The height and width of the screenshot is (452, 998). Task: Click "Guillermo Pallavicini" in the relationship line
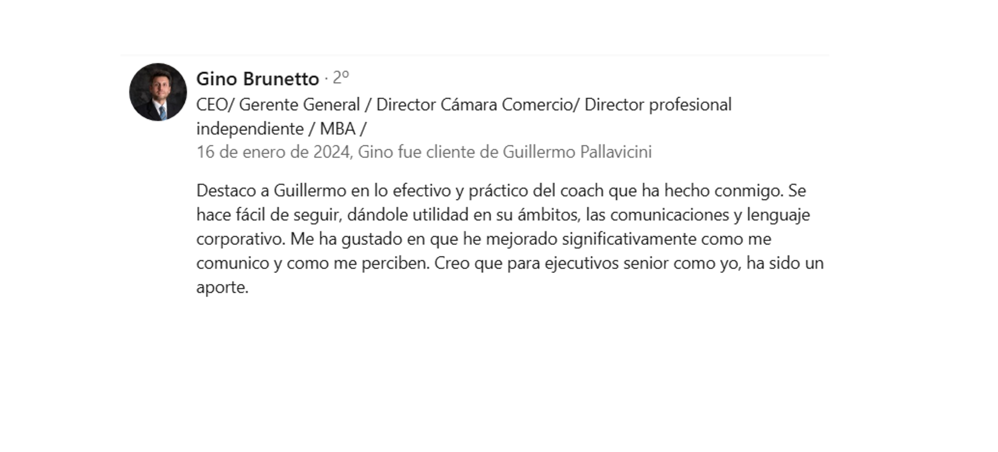point(577,152)
